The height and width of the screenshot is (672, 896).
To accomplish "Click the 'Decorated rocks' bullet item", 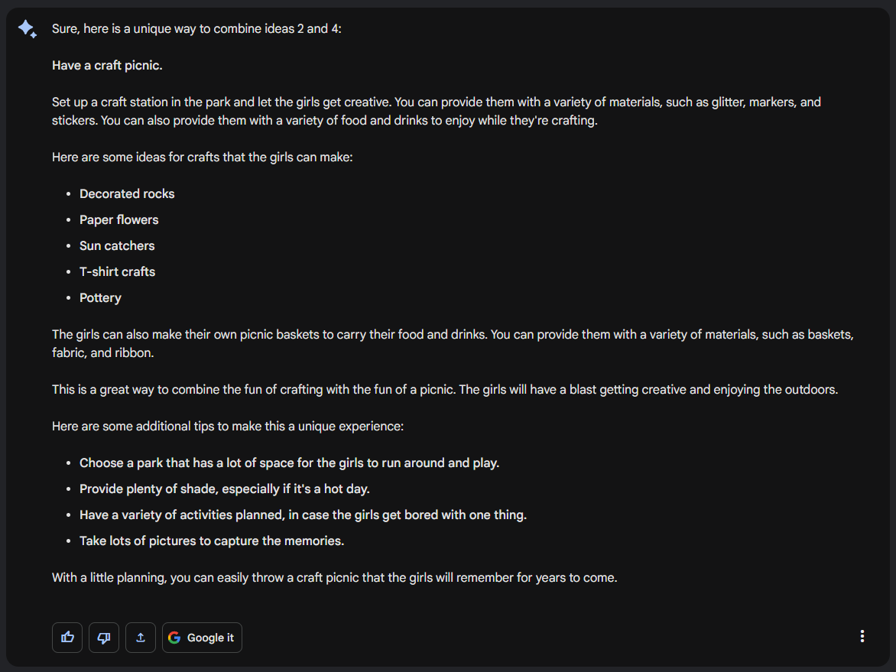I will 127,194.
